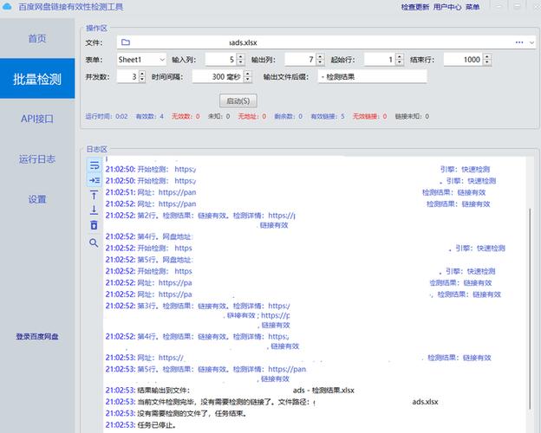Increase the 输入列 value

click(241, 56)
